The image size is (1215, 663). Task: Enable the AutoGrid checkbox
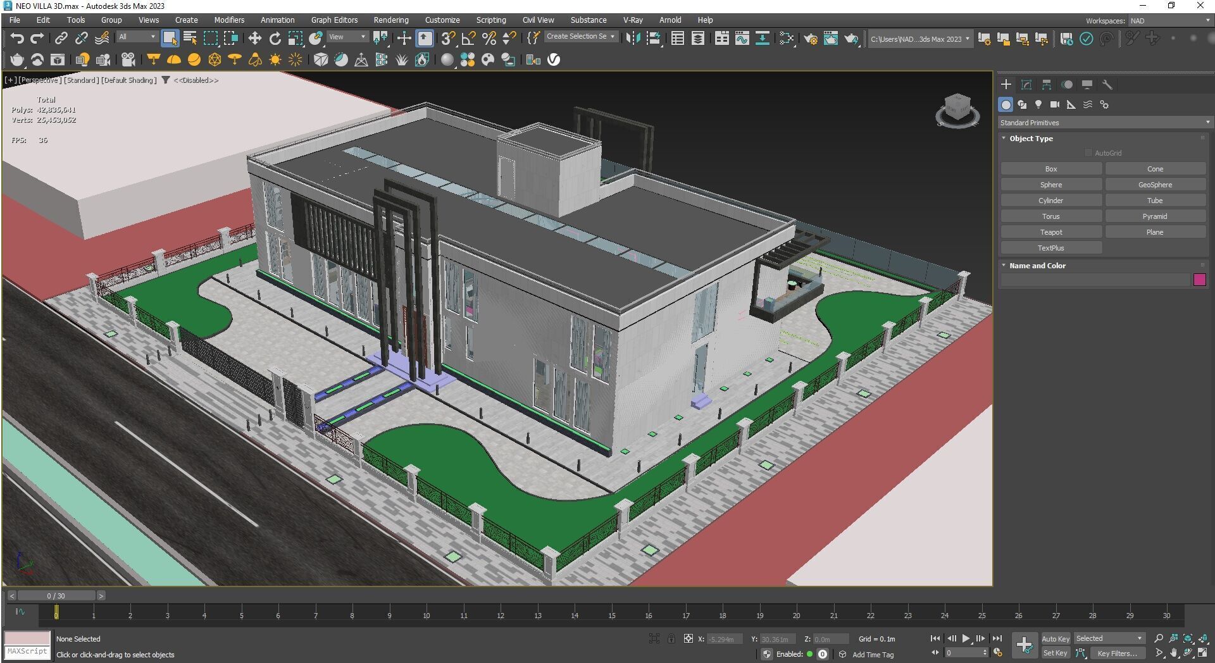(x=1088, y=153)
